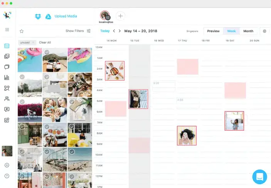Select the pink flamingo float pool photo
Image resolution: width=271 pixels, height=188 pixels.
pyautogui.click(x=30, y=60)
